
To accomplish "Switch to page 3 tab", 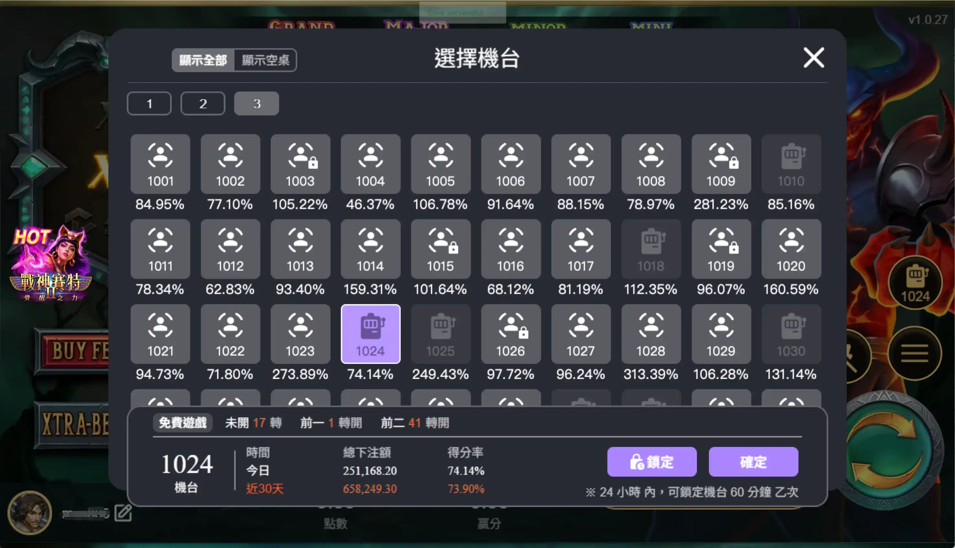I will coord(257,104).
